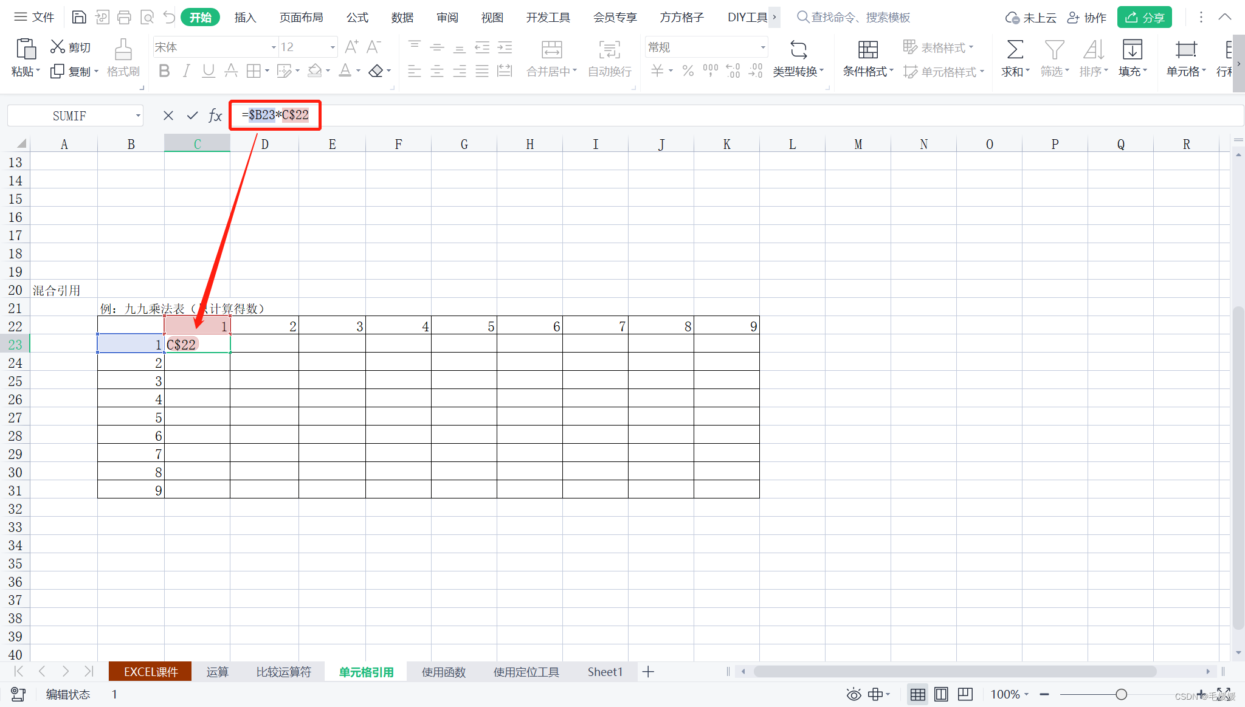Click the Print icon in quick access bar
Screen dimensions: 1245x707
click(124, 17)
